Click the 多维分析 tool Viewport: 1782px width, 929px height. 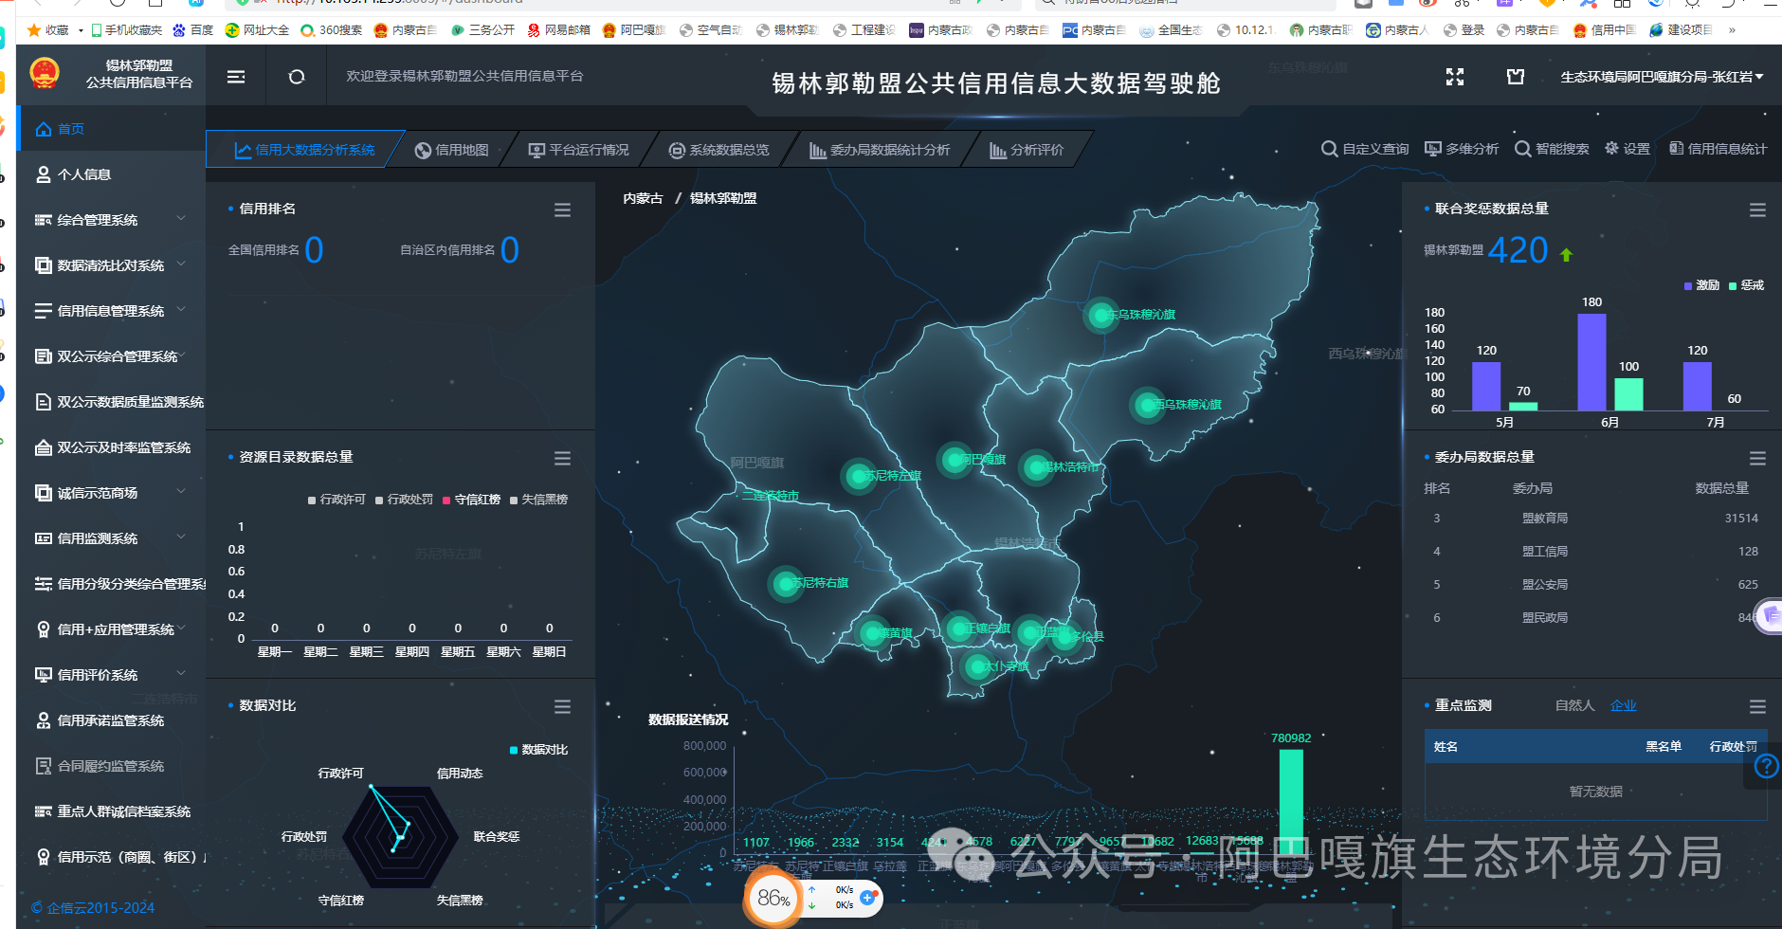click(x=1462, y=149)
